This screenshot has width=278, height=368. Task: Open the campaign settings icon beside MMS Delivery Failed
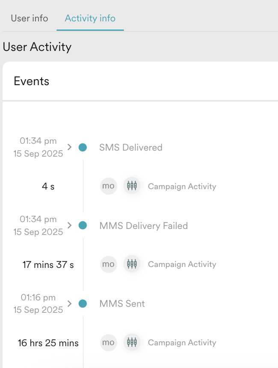click(x=132, y=264)
